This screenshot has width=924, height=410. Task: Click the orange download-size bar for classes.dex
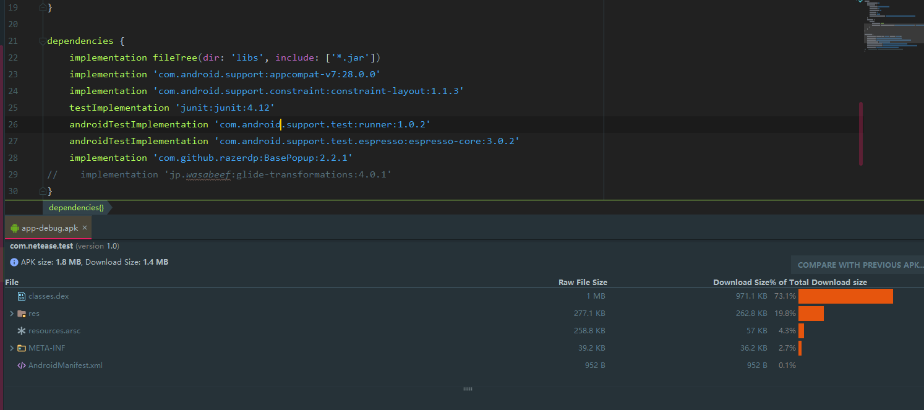pyautogui.click(x=845, y=296)
